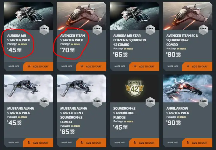This screenshot has height=150, width=216.
Task: Click the Squadron 42 emblem logo
Action: point(135,88)
